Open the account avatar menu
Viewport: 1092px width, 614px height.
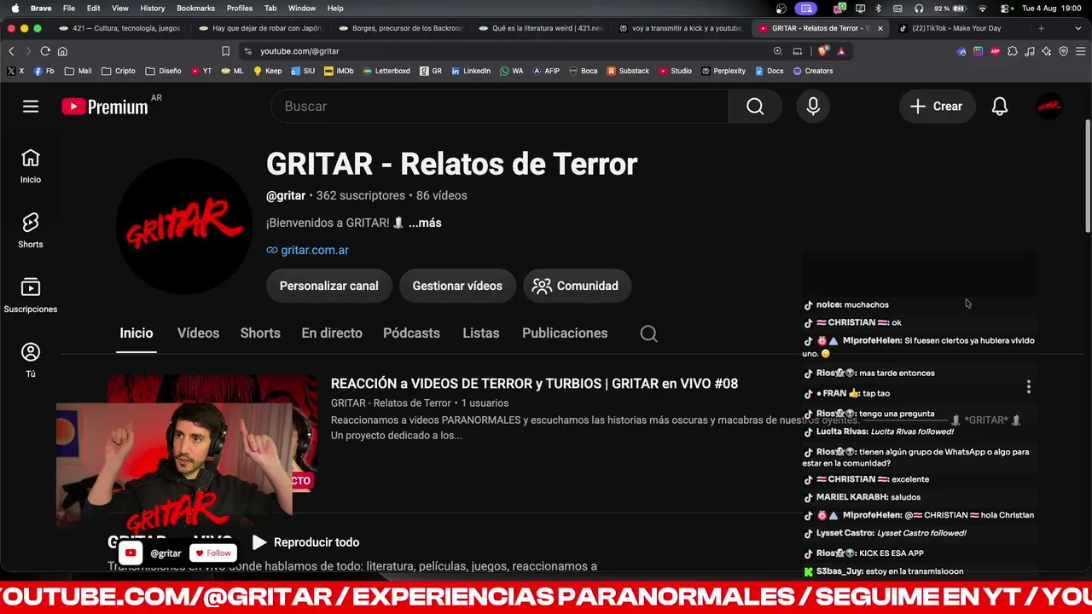tap(1048, 107)
